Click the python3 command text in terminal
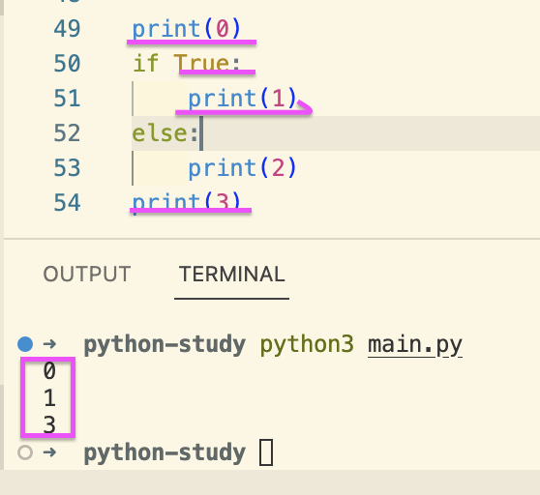 (x=307, y=344)
